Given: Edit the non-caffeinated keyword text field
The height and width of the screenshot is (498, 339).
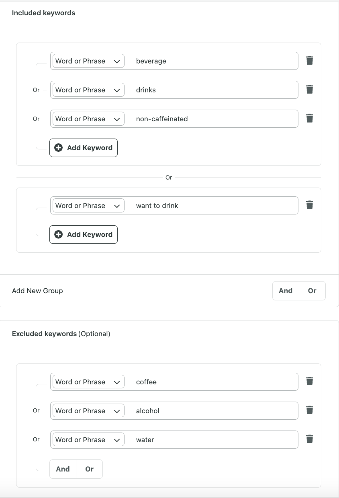Looking at the screenshot, I should click(x=211, y=119).
